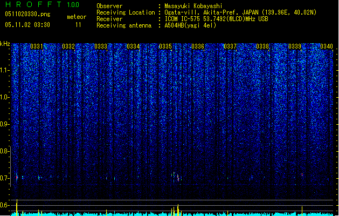
Task: Click the 0333 time marker
Action: coord(101,46)
